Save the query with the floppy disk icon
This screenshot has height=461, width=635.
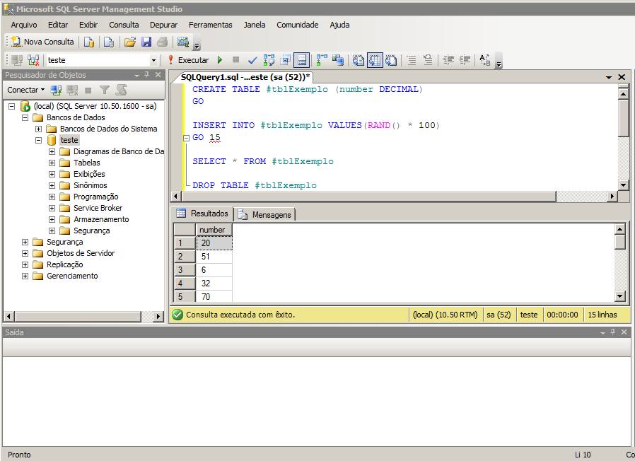(146, 42)
